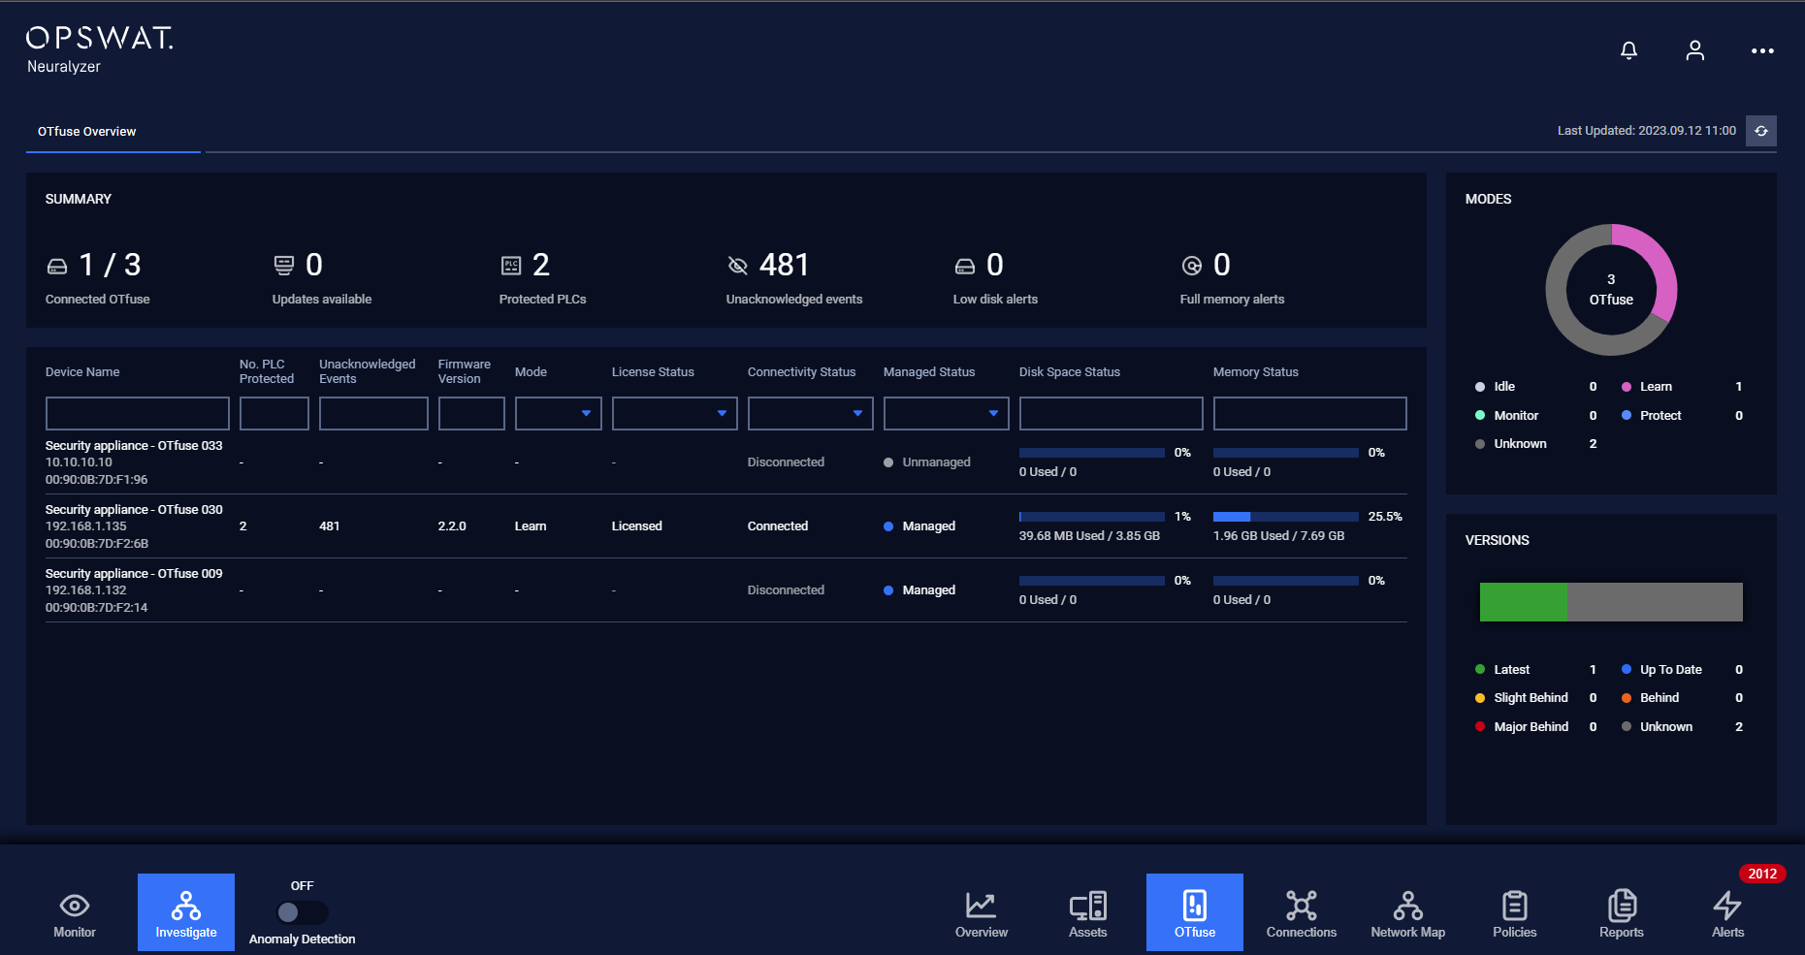Open the Security appliance - OTfuse 030 device
Image resolution: width=1805 pixels, height=955 pixels.
pyautogui.click(x=134, y=510)
